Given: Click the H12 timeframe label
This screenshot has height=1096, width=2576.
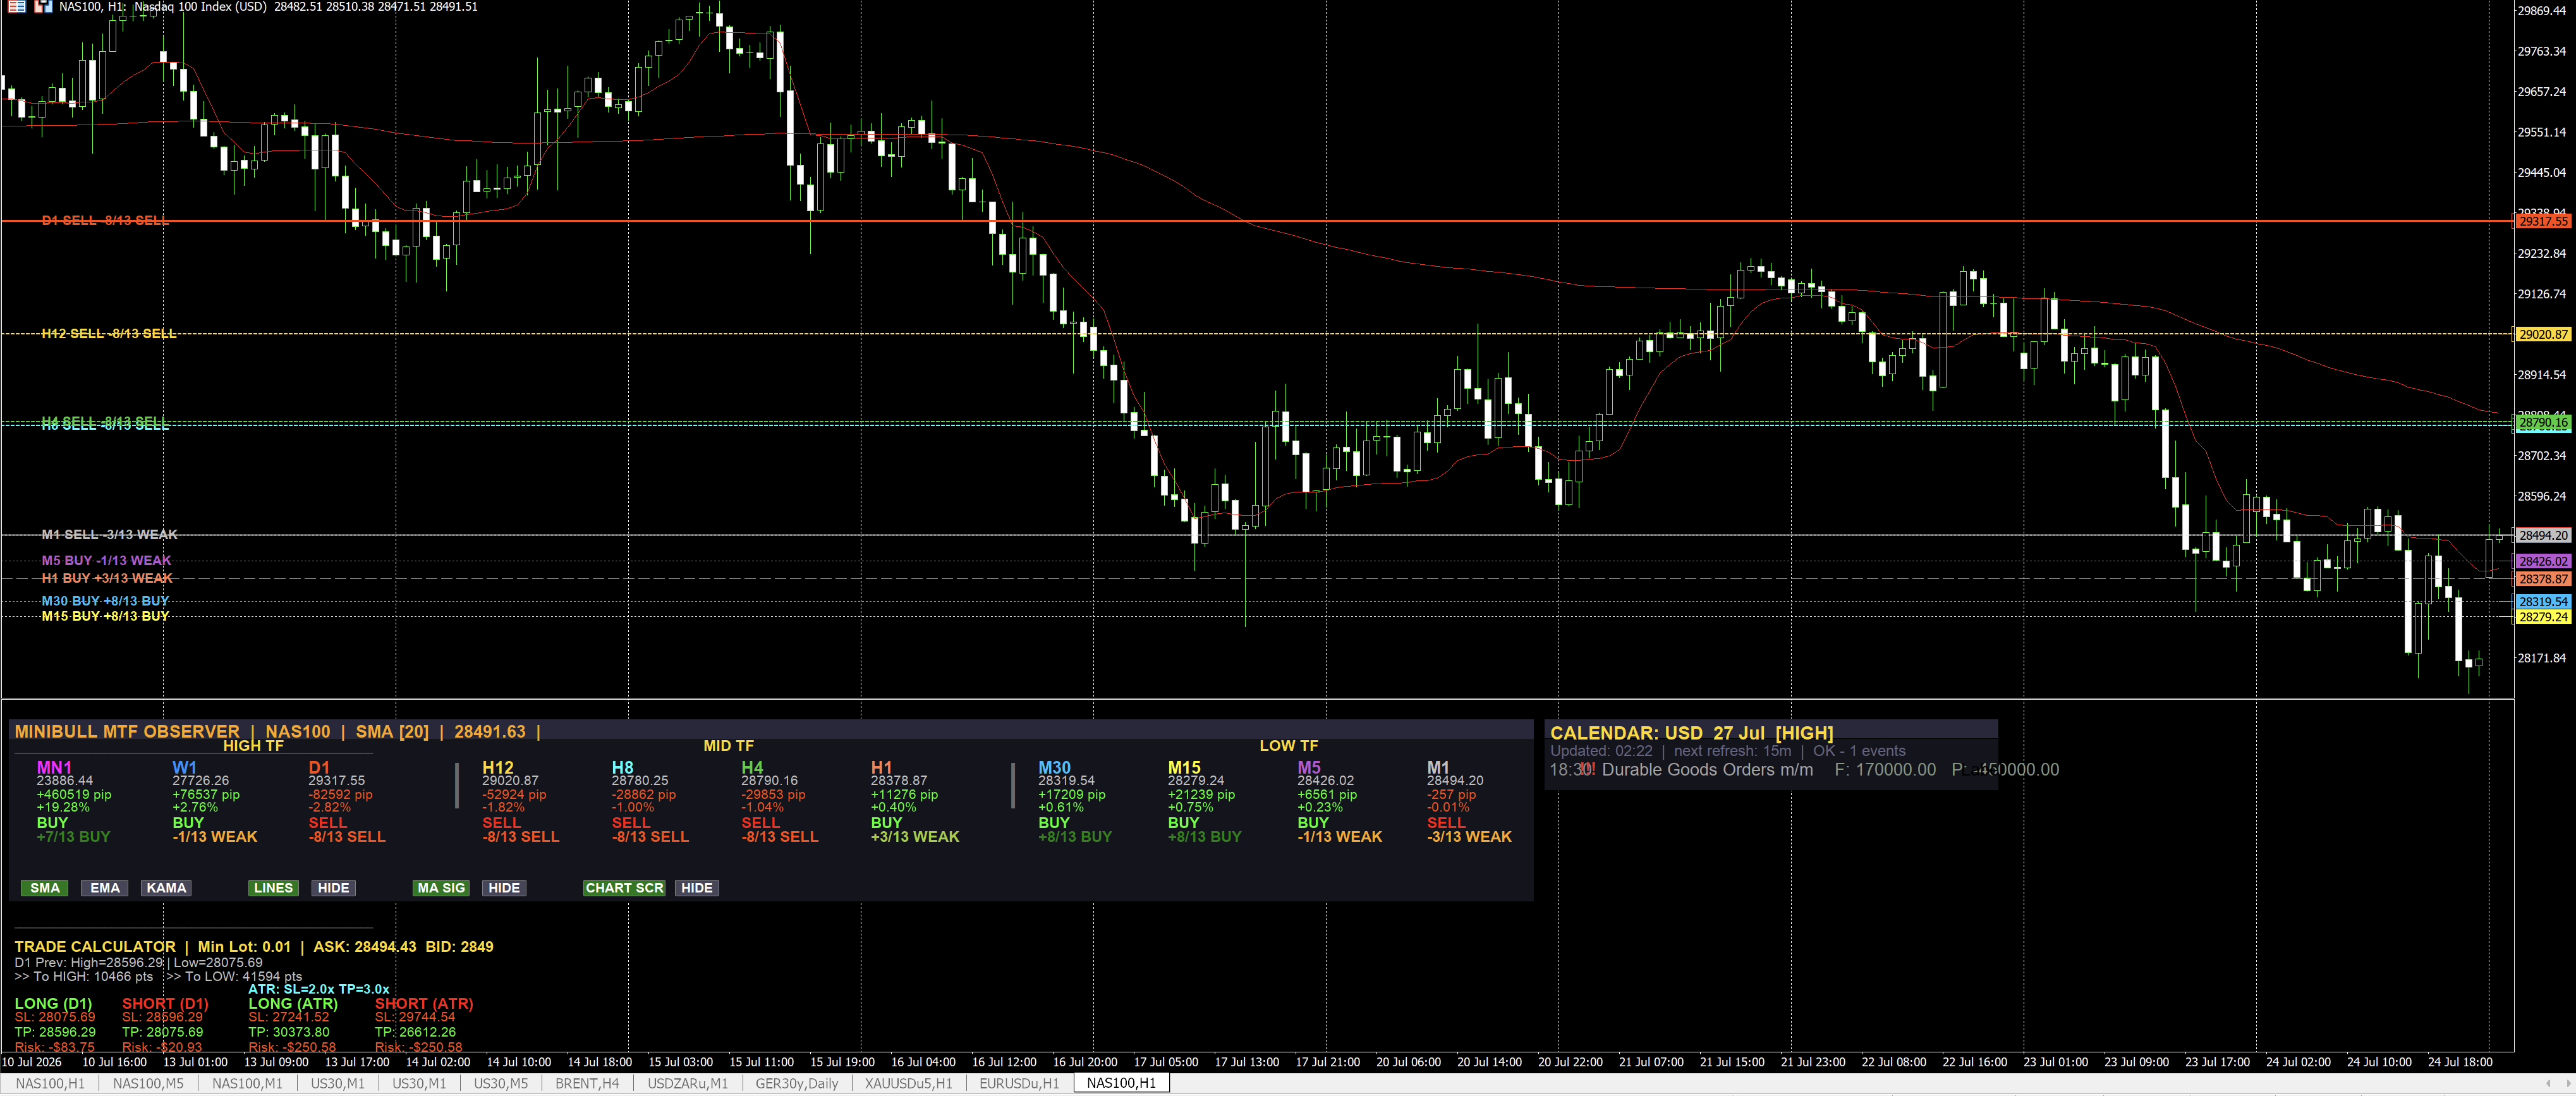Looking at the screenshot, I should (x=497, y=767).
